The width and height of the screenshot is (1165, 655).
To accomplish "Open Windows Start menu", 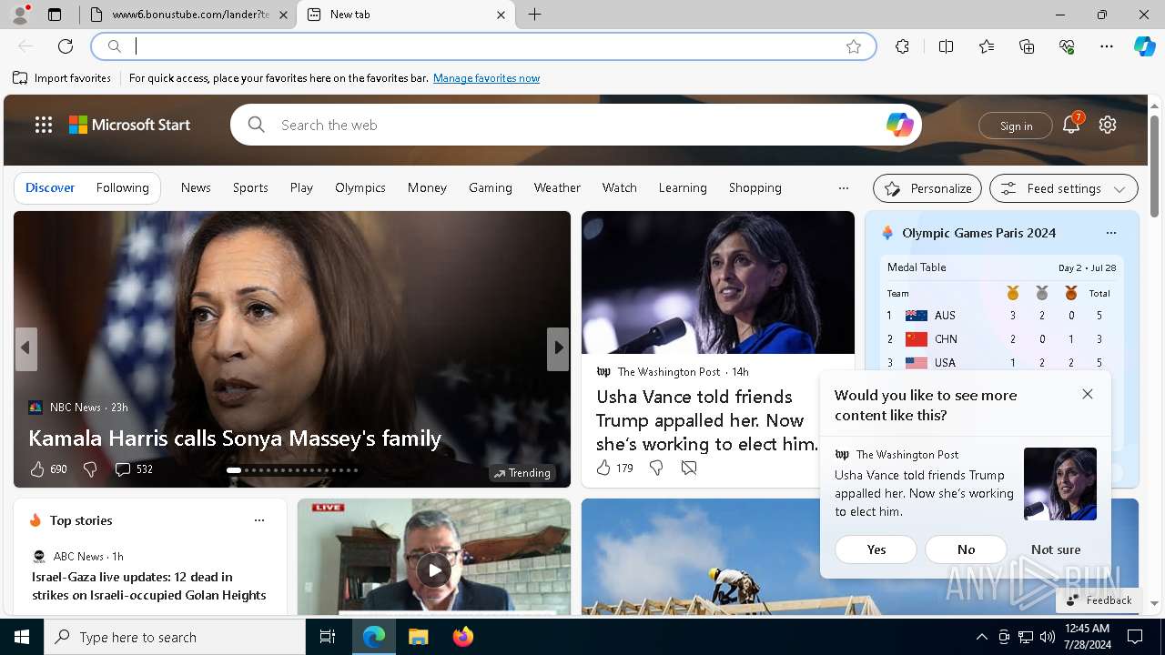I will (22, 637).
